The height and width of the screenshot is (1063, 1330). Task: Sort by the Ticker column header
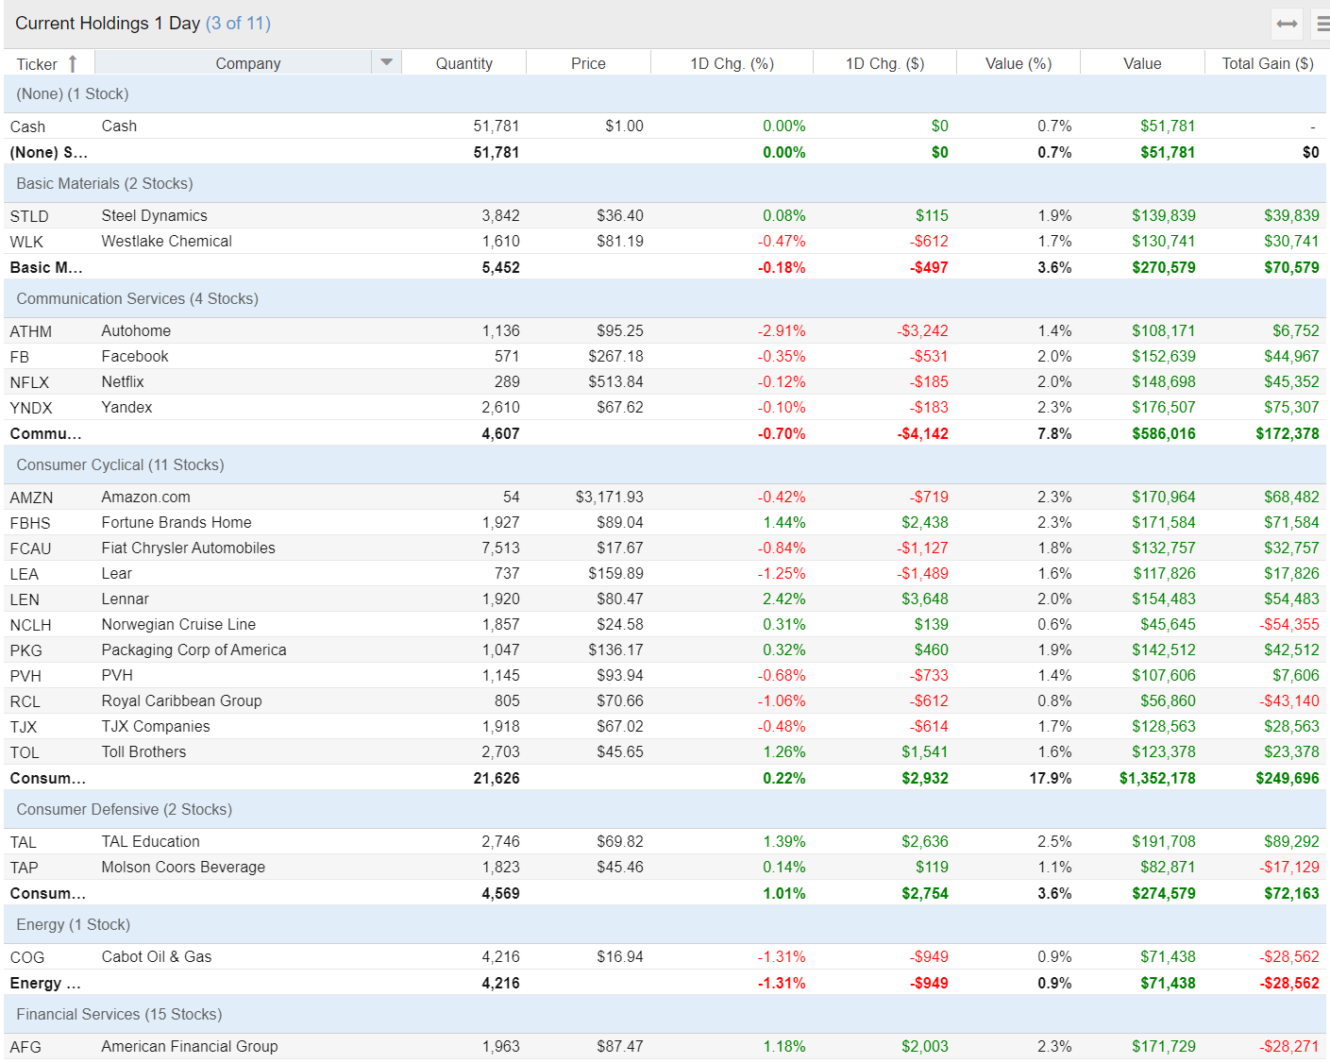(x=37, y=64)
